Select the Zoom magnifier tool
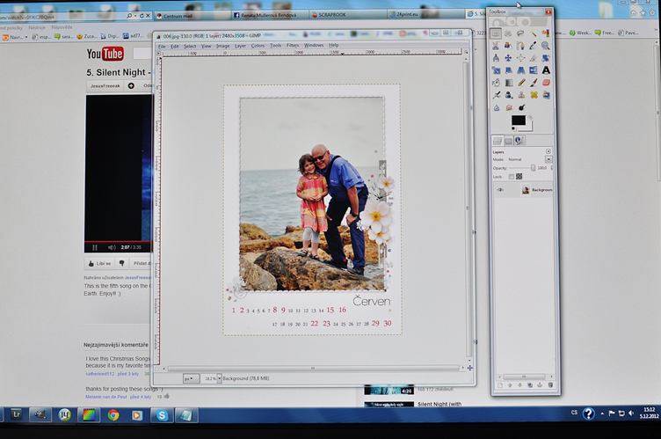Viewport: 661px width, 439px height. pyautogui.click(x=546, y=45)
